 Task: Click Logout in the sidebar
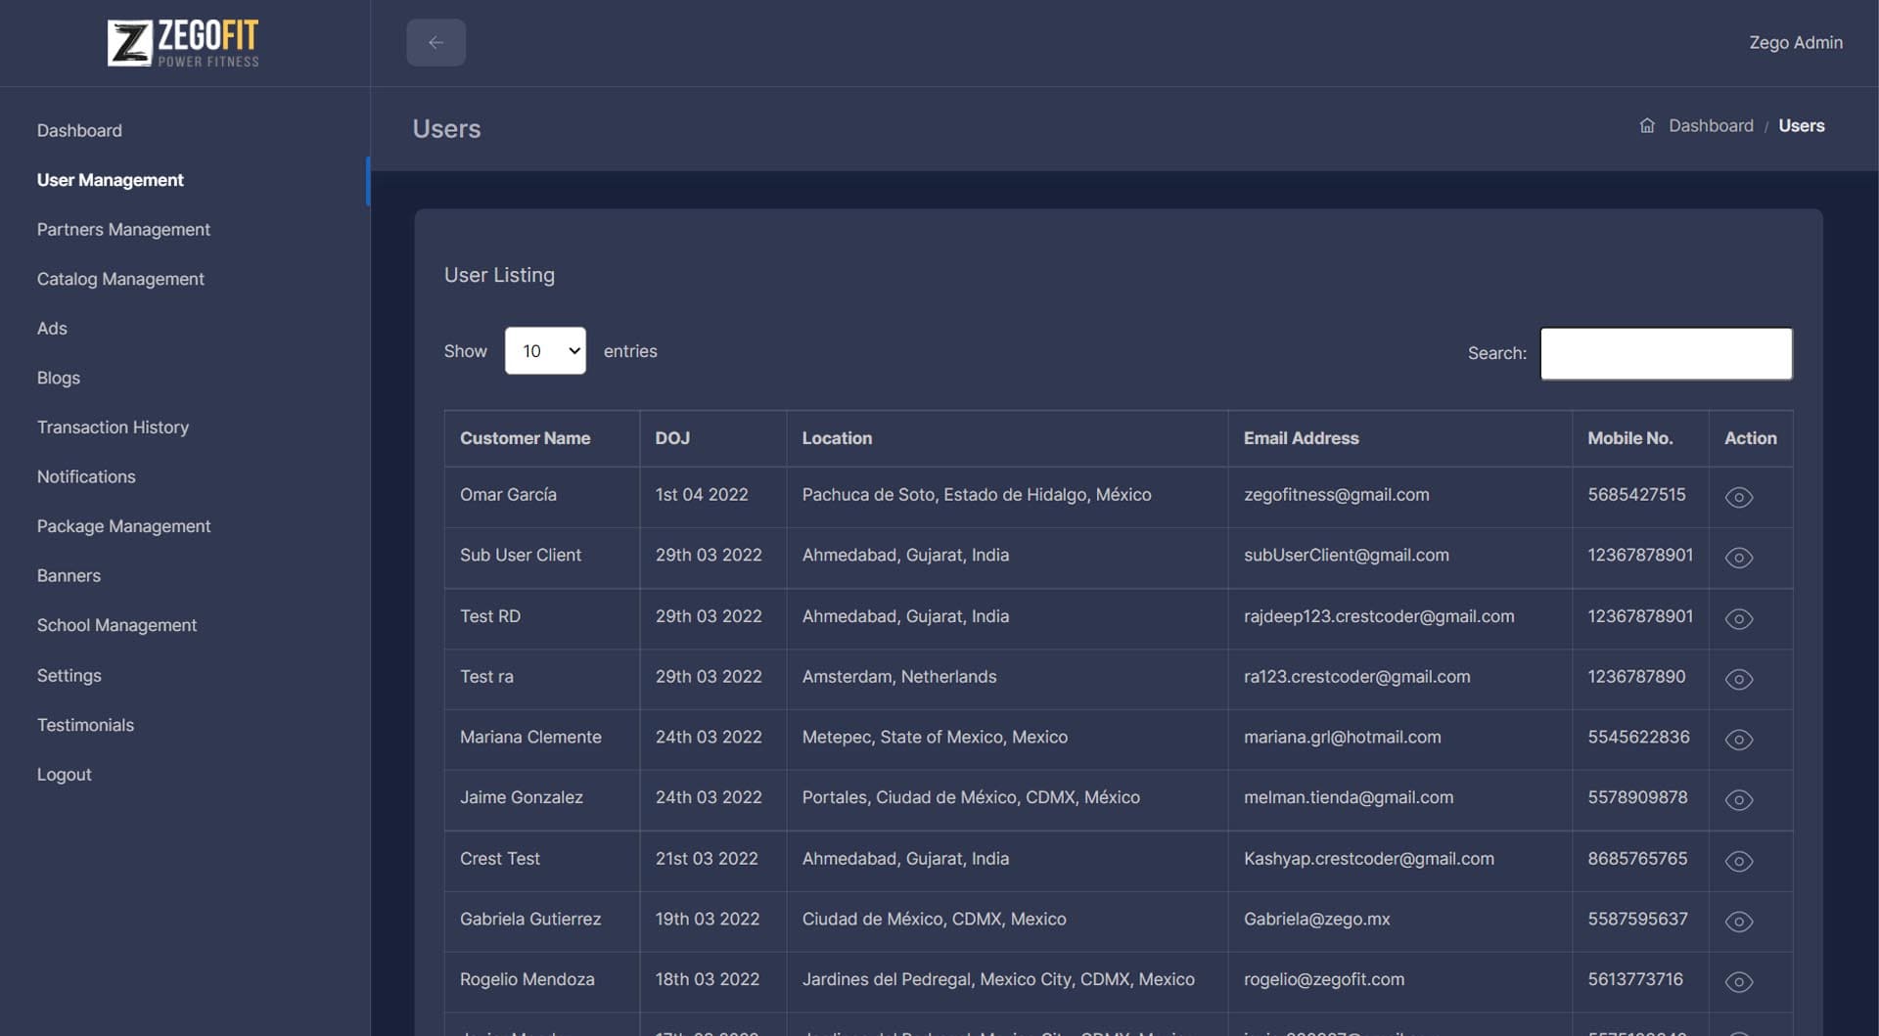point(65,775)
